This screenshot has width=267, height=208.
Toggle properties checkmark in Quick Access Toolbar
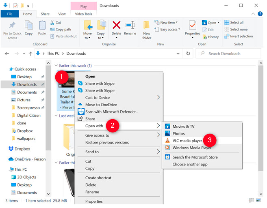(15, 6)
